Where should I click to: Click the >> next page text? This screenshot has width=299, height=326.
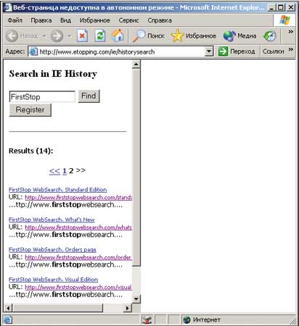(81, 170)
